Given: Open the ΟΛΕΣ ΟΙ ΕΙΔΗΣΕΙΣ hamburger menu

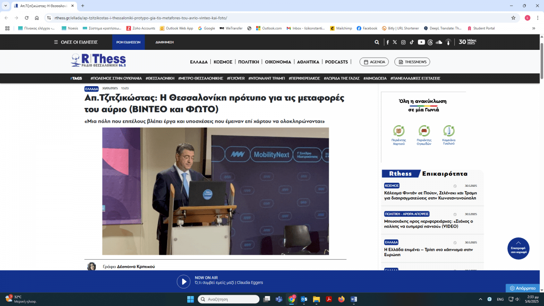Looking at the screenshot, I should pos(76,42).
